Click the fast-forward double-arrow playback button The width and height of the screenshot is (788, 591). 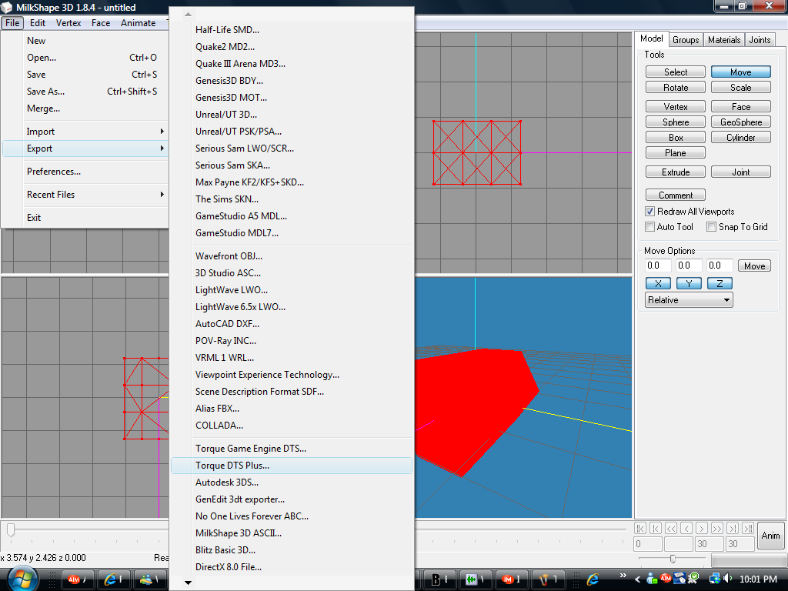click(x=717, y=528)
